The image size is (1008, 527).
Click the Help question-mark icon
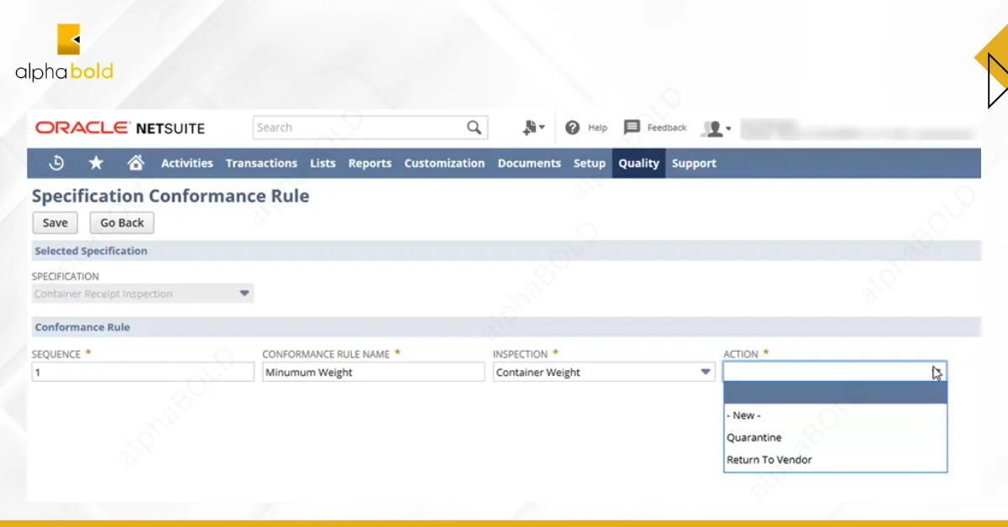click(x=573, y=128)
